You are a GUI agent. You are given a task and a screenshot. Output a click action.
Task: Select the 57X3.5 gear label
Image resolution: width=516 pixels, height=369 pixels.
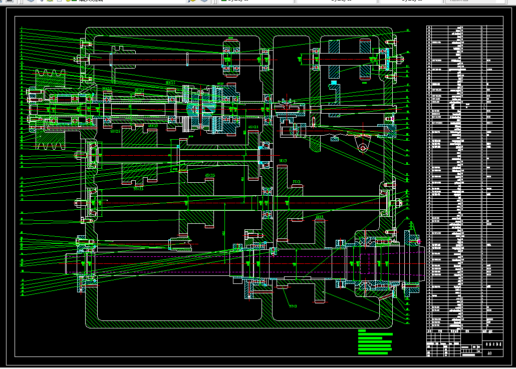(x=139, y=189)
